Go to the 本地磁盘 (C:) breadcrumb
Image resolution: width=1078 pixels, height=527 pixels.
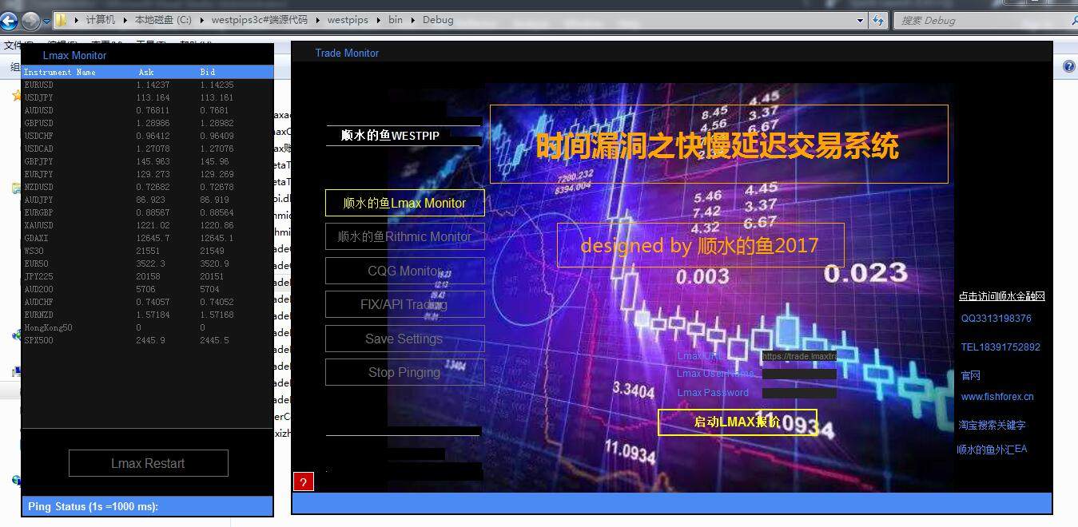tap(164, 20)
